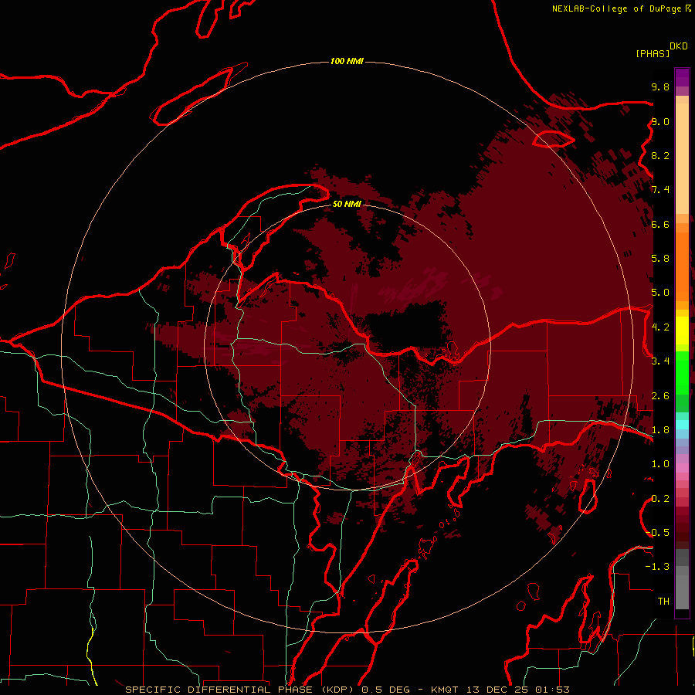695x695 pixels.
Task: Click the 9.8 value on the color scale
Action: [660, 86]
